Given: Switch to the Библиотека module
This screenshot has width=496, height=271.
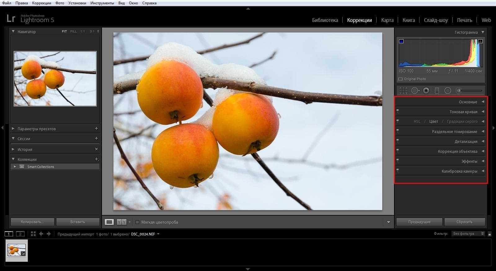Looking at the screenshot, I should click(325, 20).
